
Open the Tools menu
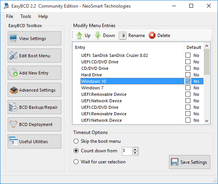(26, 16)
